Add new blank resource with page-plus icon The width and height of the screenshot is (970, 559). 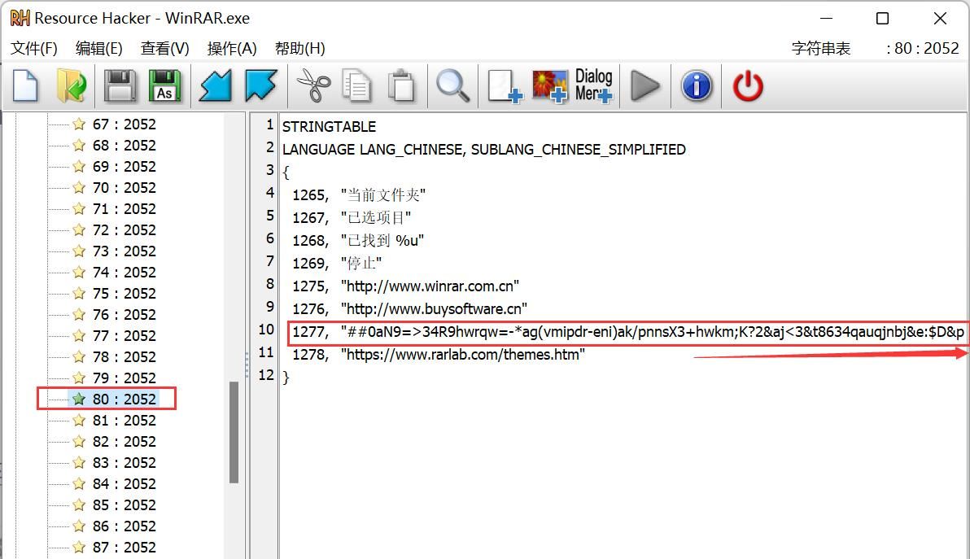(505, 85)
